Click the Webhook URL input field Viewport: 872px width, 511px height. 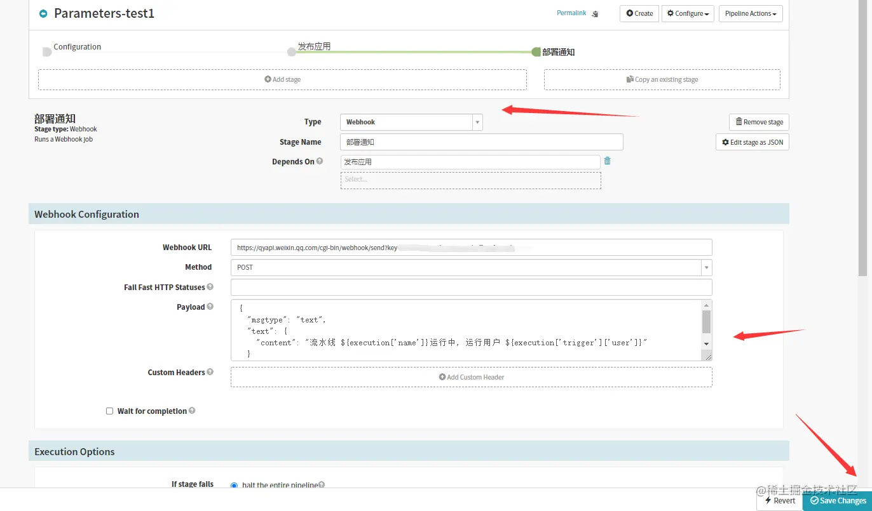(471, 248)
